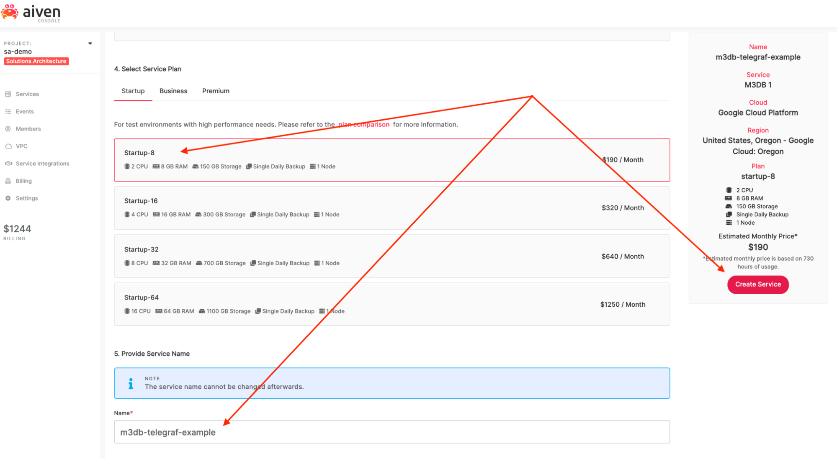Click the info icon in the note box
This screenshot has width=837, height=459.
131,383
